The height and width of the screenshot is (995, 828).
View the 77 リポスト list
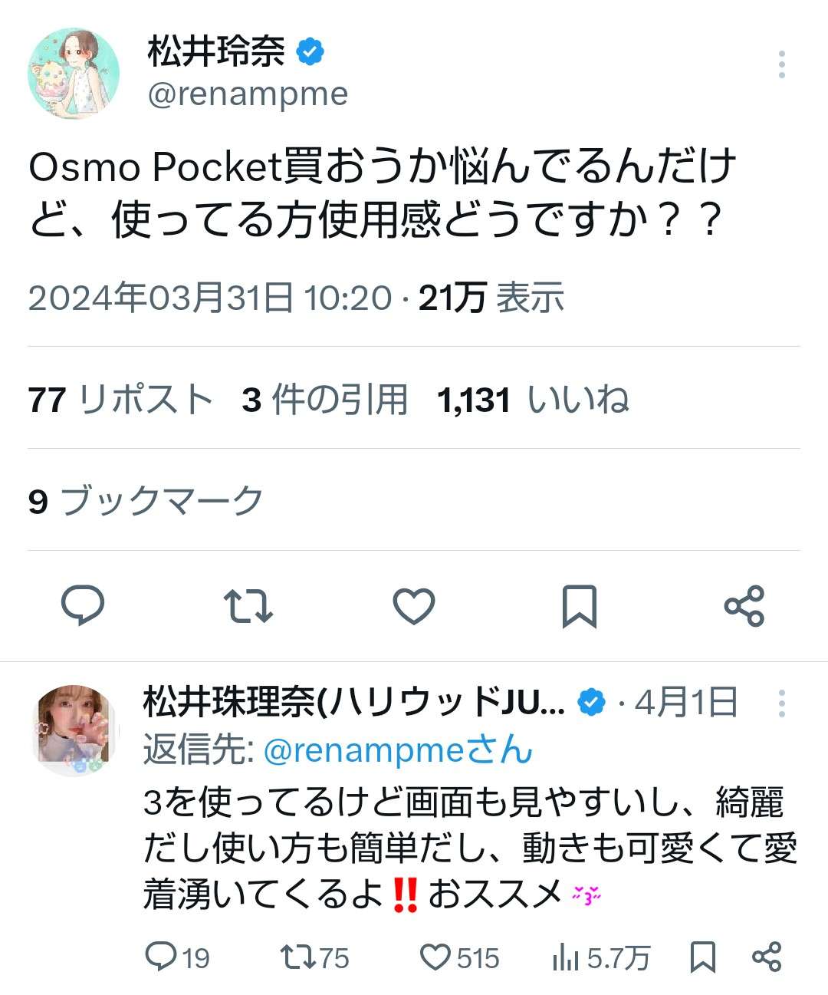coord(121,400)
